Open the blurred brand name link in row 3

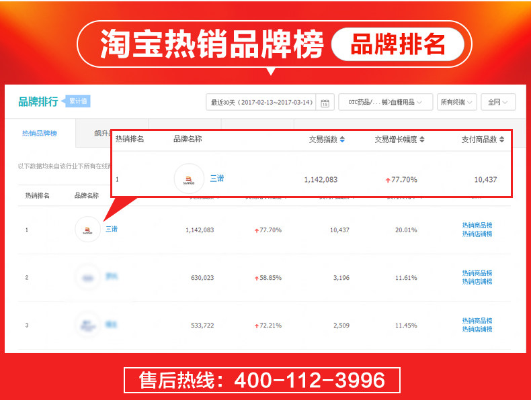pos(111,325)
